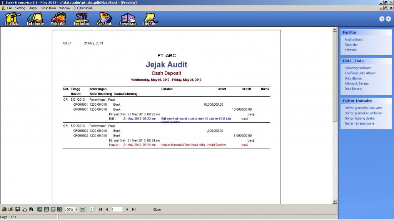Click the Persediaan inventory icon

(127, 18)
